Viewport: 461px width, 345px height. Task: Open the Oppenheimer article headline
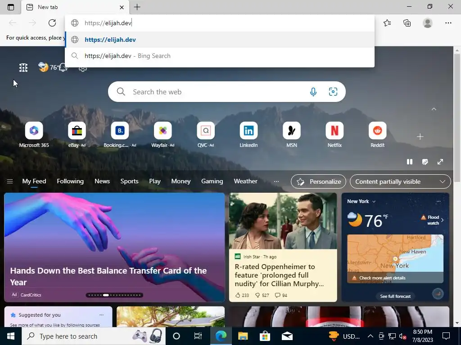279,275
